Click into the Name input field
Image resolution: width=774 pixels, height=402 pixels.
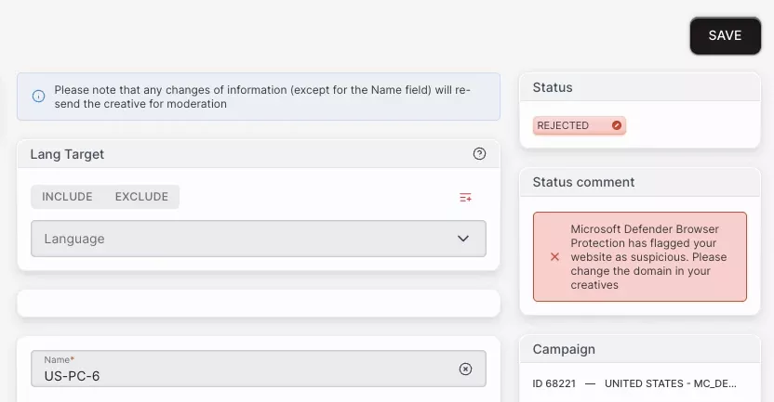click(259, 369)
